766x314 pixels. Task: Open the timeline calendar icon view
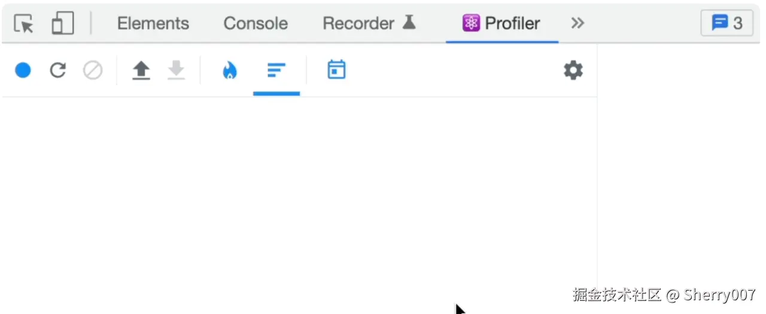pos(336,70)
